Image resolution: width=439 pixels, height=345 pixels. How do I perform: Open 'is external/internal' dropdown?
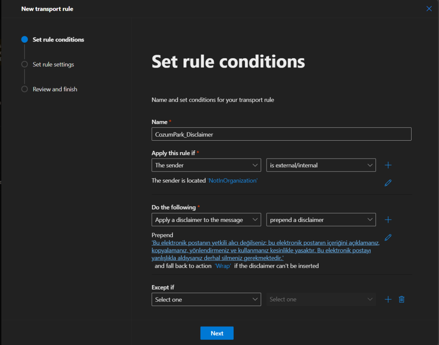(x=321, y=165)
